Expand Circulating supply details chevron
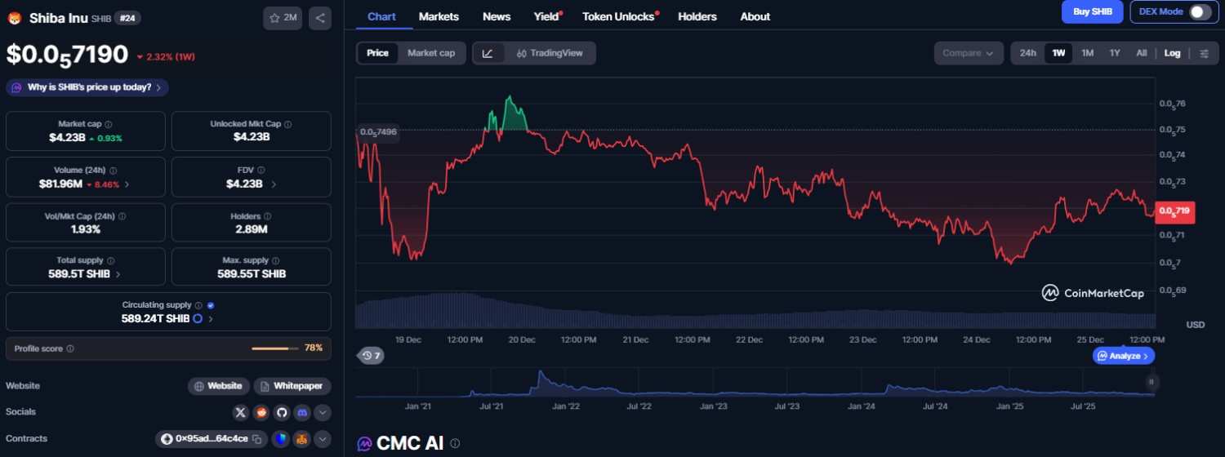1225x457 pixels. [x=211, y=319]
